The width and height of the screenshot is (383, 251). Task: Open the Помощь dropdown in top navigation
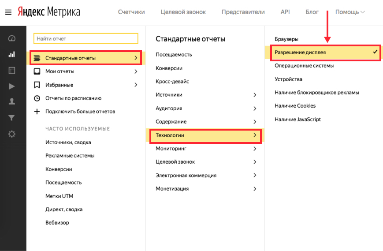(x=350, y=12)
